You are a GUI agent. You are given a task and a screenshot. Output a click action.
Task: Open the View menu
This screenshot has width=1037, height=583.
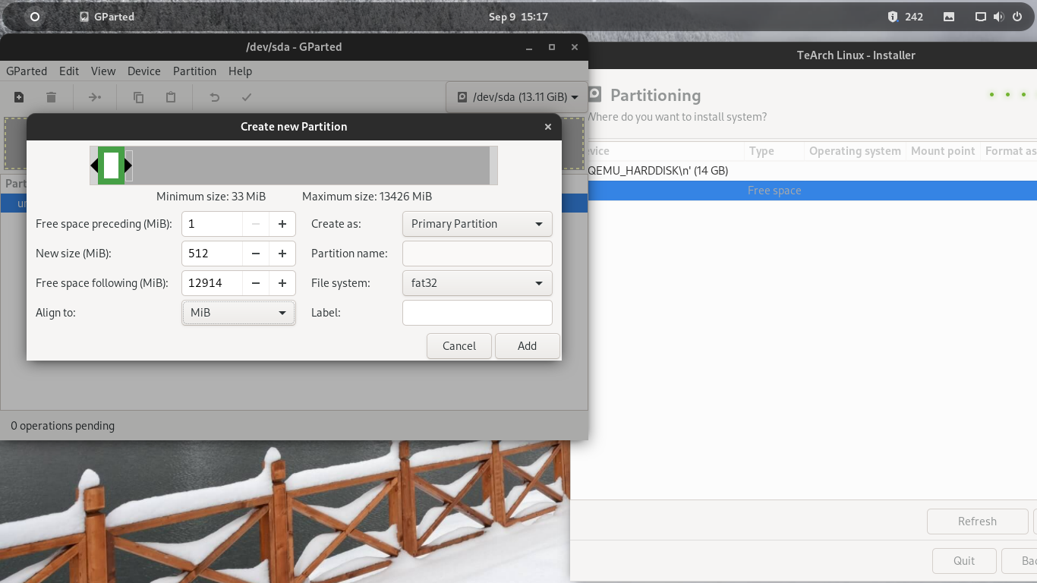[x=103, y=71]
